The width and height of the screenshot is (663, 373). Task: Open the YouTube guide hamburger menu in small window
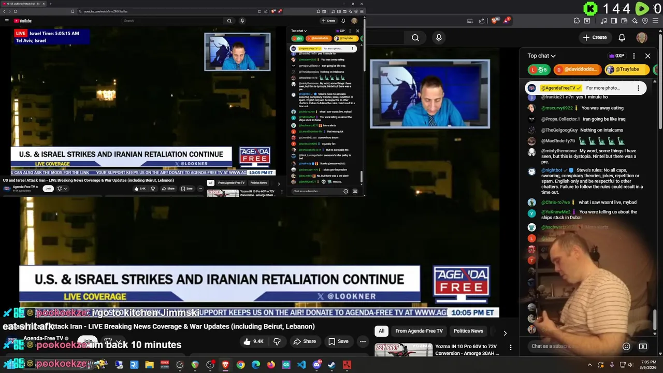point(7,21)
